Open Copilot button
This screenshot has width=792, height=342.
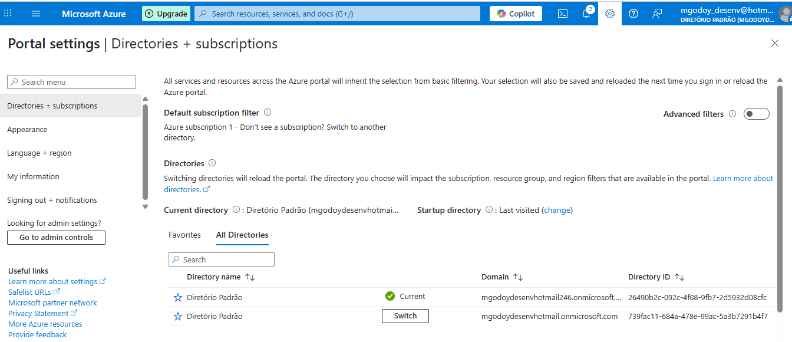[516, 14]
